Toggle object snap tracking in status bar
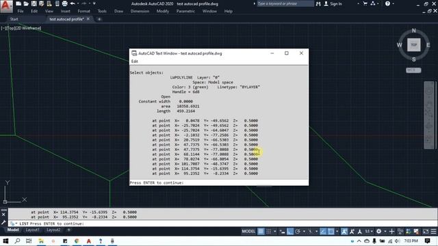 coord(323,231)
